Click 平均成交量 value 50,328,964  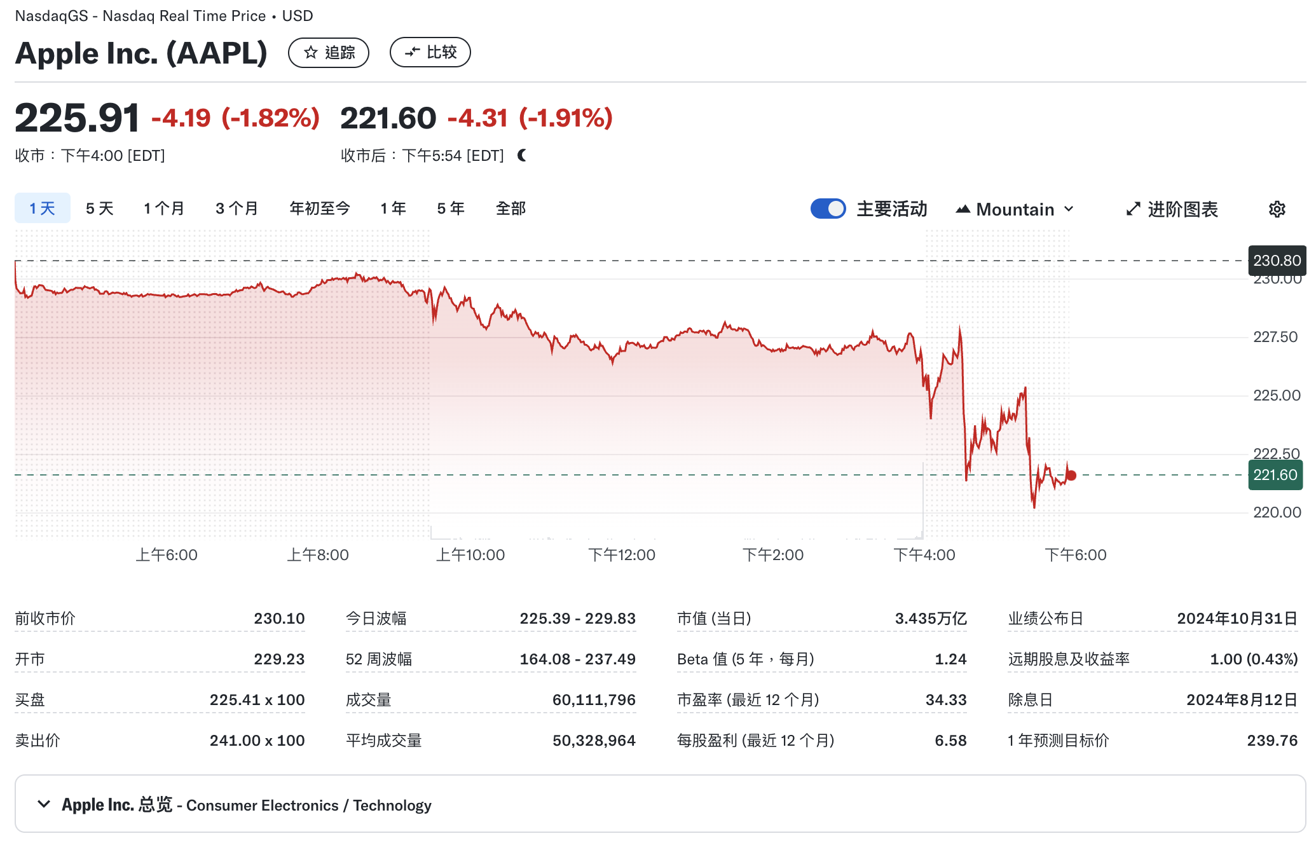click(594, 741)
